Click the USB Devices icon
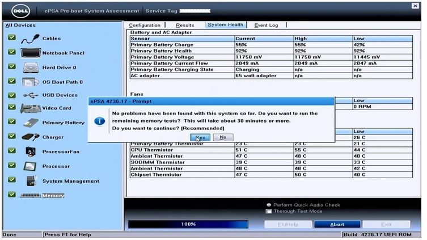 pyautogui.click(x=31, y=95)
